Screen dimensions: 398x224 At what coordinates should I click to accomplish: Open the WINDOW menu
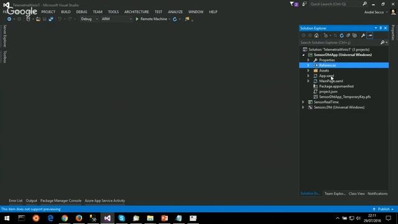coord(196,12)
